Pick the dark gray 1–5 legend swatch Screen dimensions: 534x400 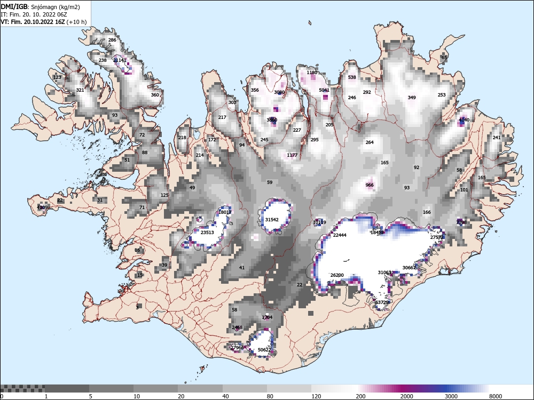(x=67, y=388)
